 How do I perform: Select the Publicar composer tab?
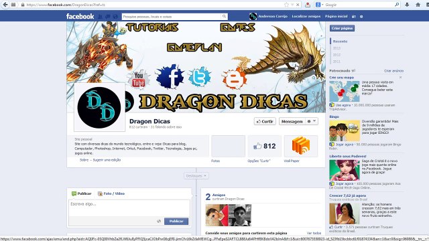(82, 193)
